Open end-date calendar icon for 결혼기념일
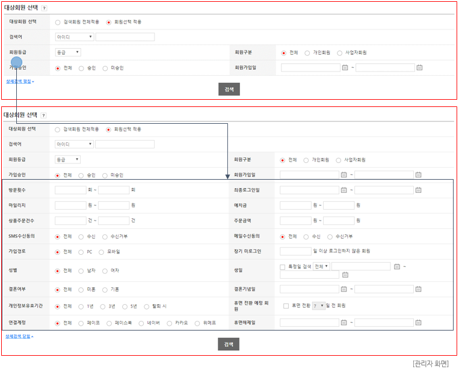 [x=418, y=289]
